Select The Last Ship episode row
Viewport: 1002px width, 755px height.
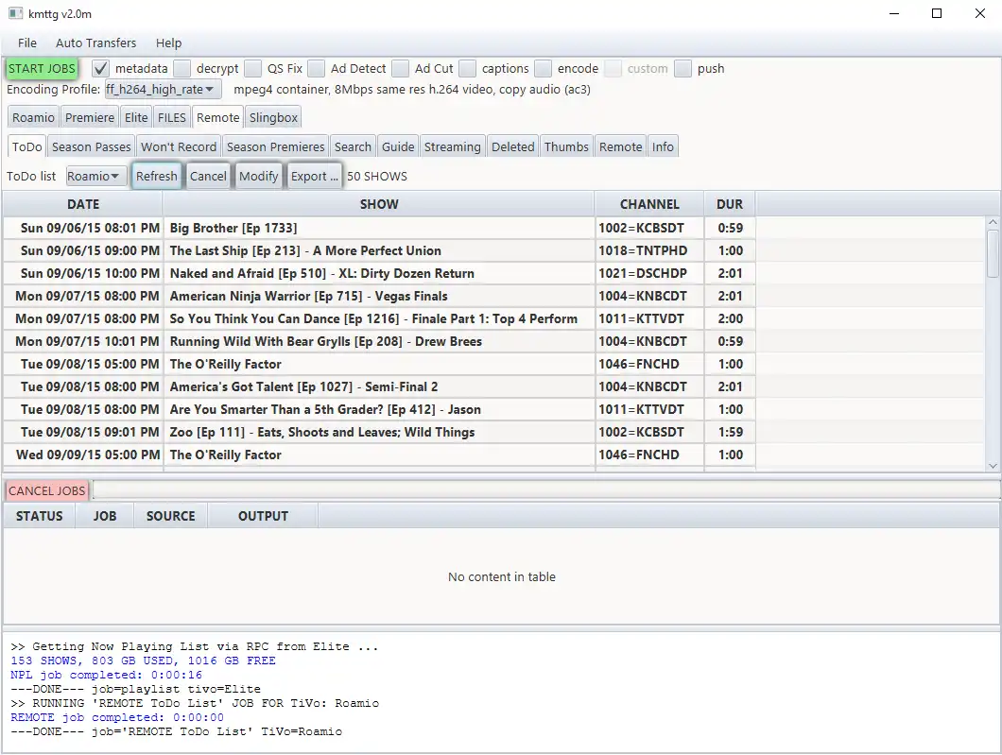(x=305, y=251)
